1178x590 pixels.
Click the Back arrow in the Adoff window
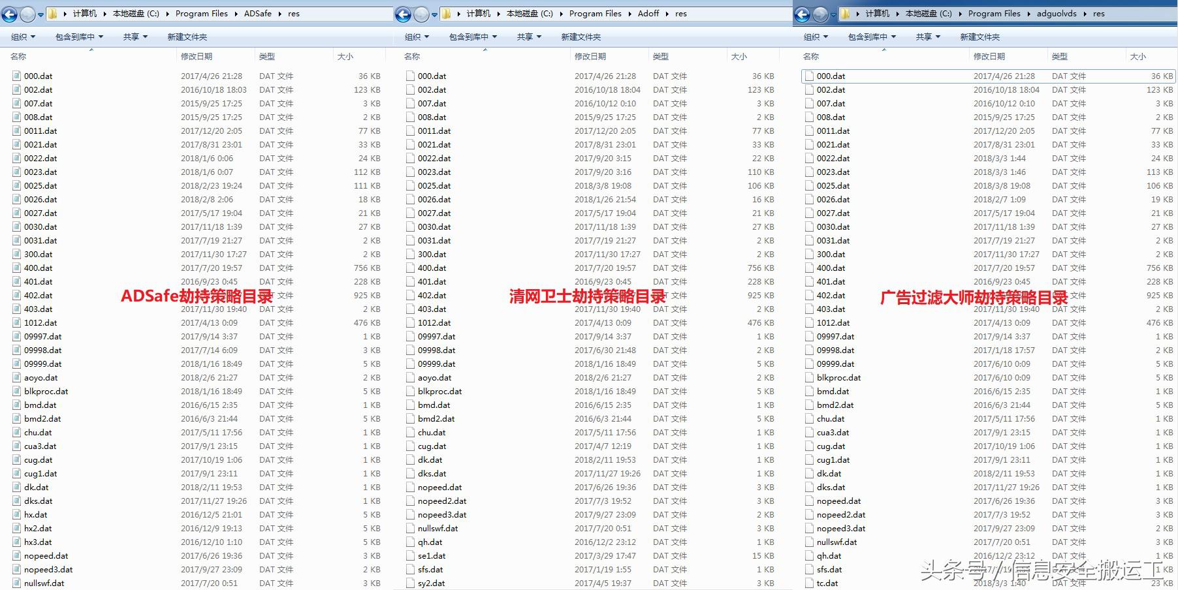[404, 14]
